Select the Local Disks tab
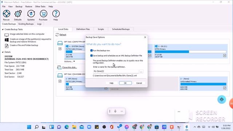Viewport: 233px width, 131px height. point(63,29)
